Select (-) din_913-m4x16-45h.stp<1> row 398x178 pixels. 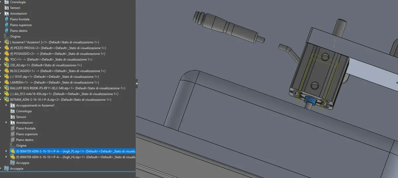pyautogui.click(x=64, y=94)
